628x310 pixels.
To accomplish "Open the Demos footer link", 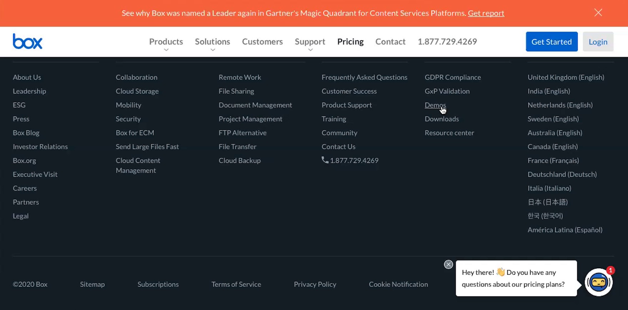I will point(435,105).
